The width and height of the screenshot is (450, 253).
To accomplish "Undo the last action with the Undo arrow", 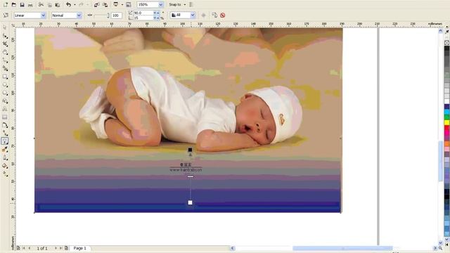I will [68, 5].
